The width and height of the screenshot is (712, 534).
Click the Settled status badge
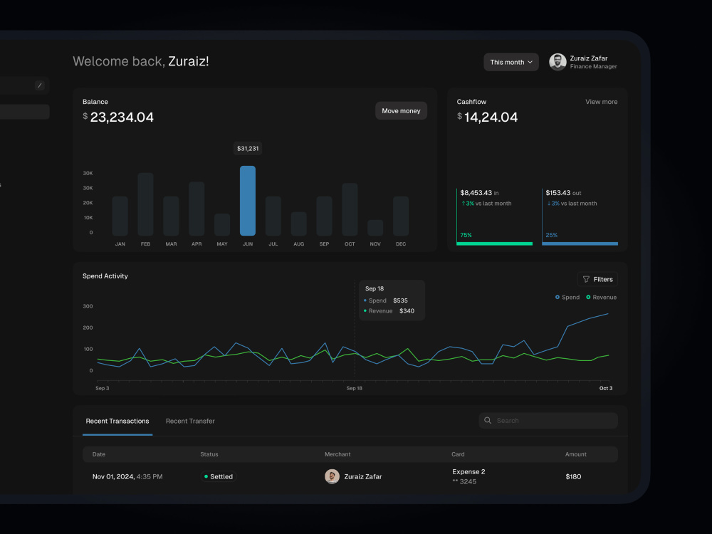219,476
